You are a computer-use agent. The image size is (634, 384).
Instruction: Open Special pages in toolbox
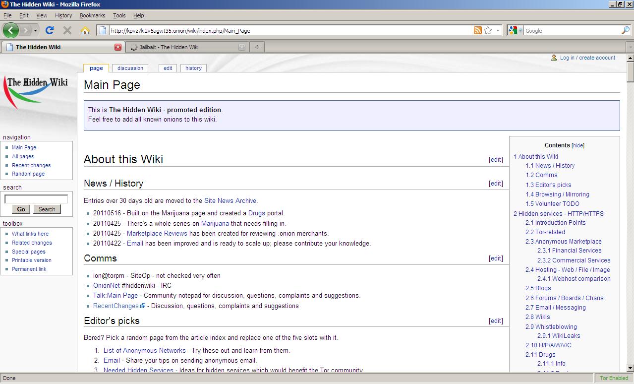pyautogui.click(x=29, y=252)
